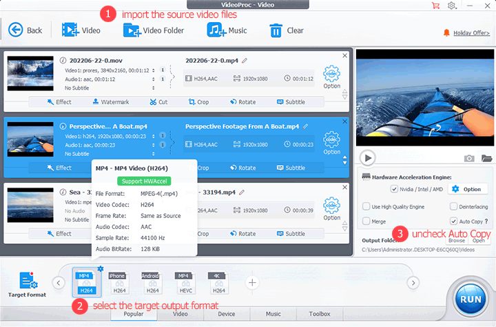Image resolution: width=496 pixels, height=327 pixels.
Task: Click the RUN button
Action: 471,299
